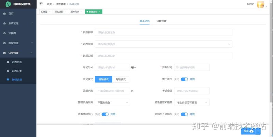Click 试卷管理 in the breadcrumb

click(61, 4)
